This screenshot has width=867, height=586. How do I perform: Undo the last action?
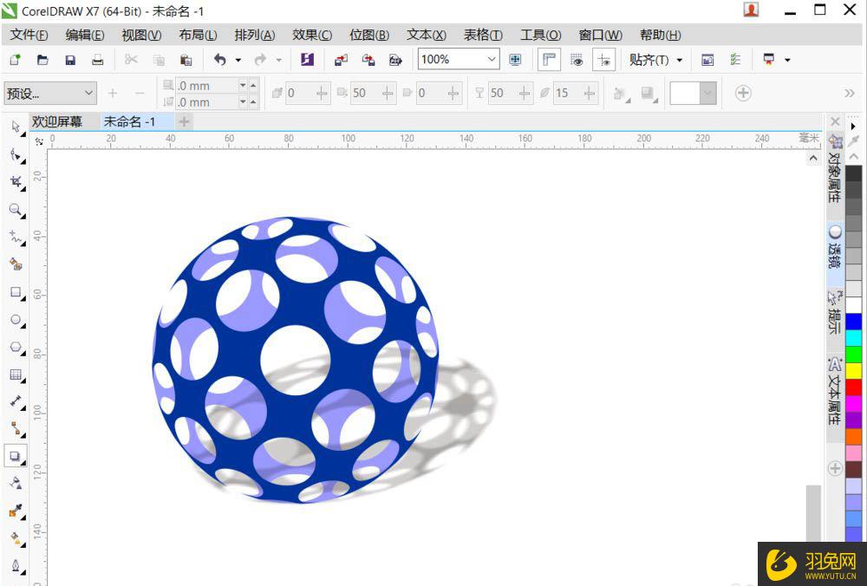[x=219, y=59]
